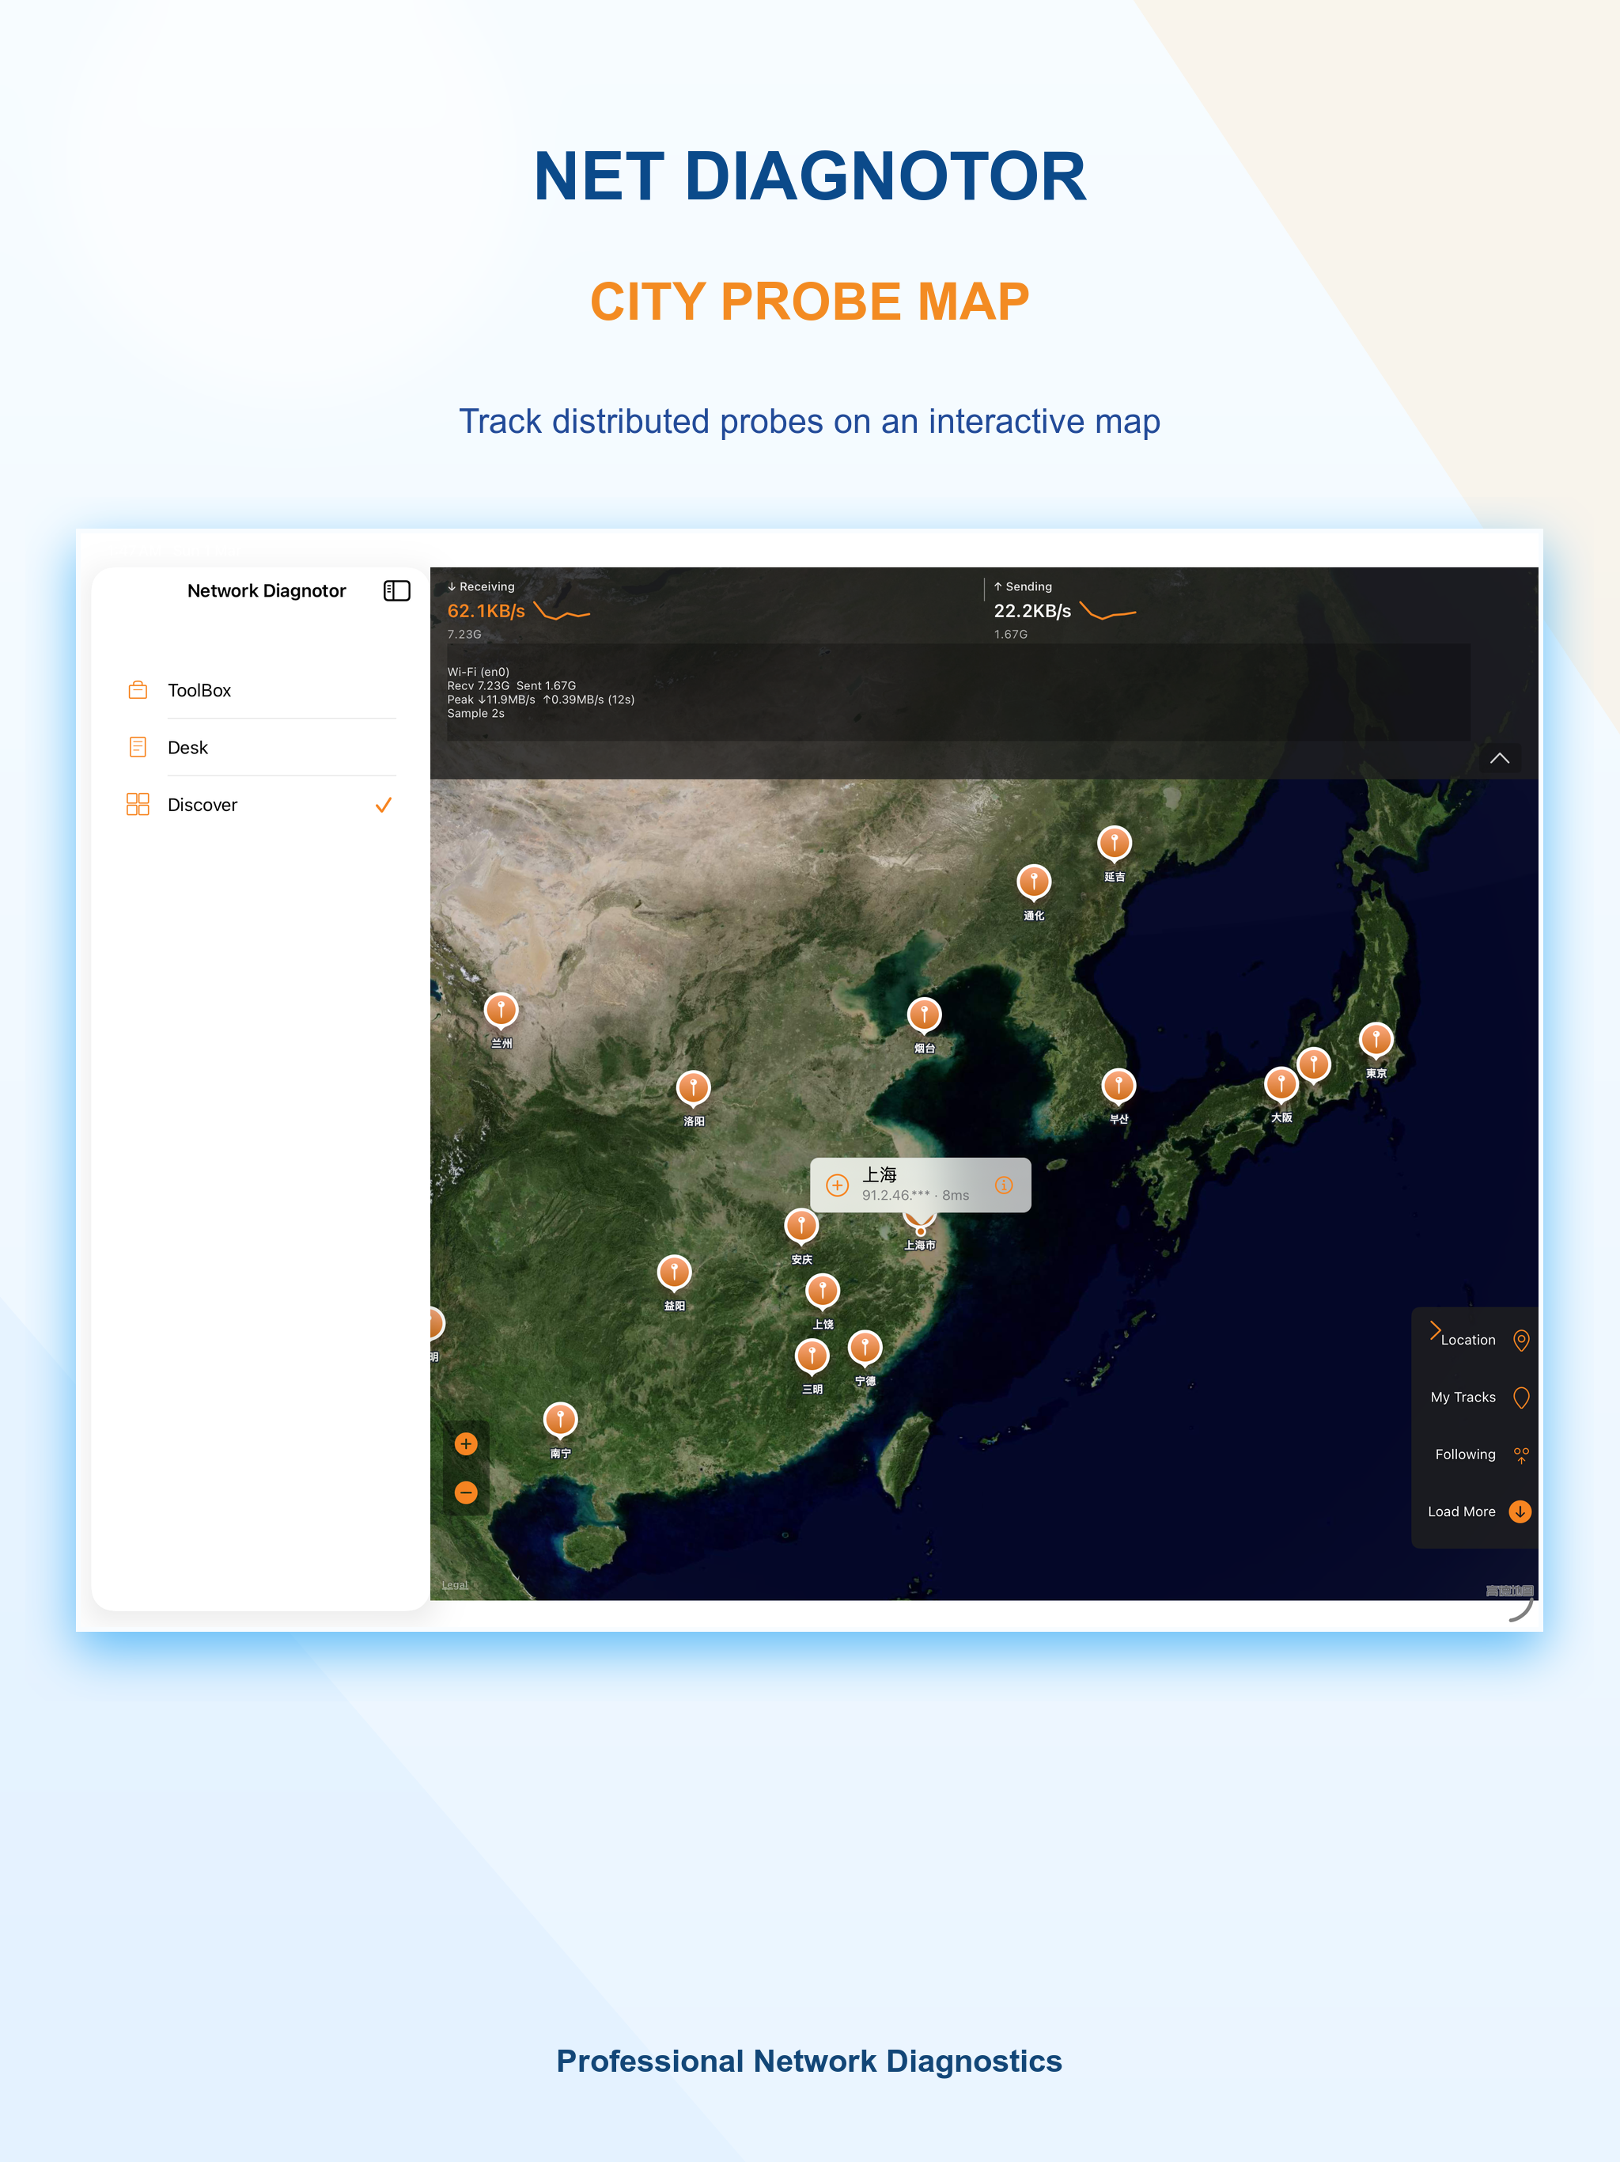Screen dimensions: 1620x2162
Task: Zoom out using the minus control on the map
Action: (x=466, y=1493)
